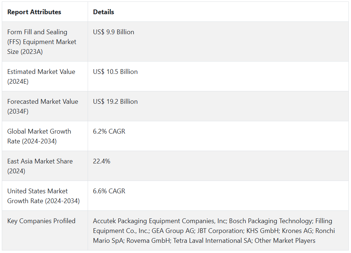
Task: Click the Tetra Laval International SA text
Action: [x=212, y=241]
